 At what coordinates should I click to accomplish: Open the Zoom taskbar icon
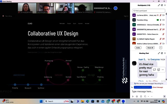click(x=123, y=101)
